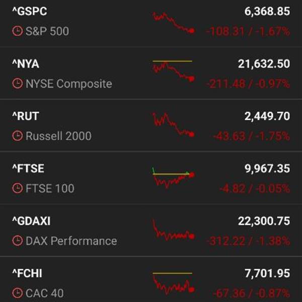
Task: Open the ^NYA sparkline chart
Action: click(173, 70)
